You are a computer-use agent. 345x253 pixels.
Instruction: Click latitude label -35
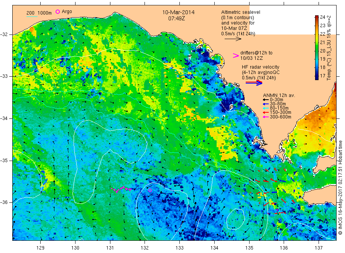point(4,161)
